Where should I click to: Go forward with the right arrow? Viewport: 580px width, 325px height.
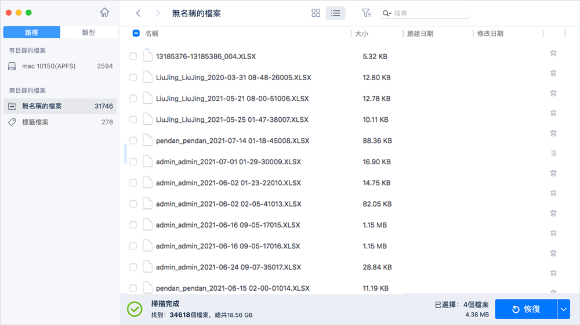pos(158,13)
